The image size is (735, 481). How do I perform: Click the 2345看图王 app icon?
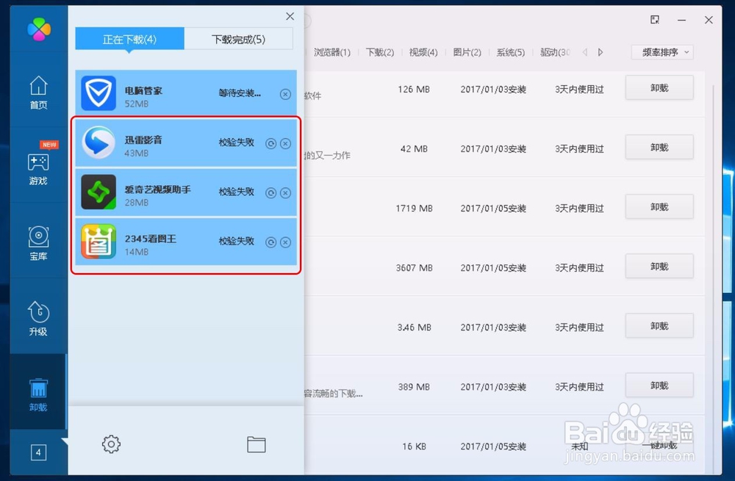98,241
